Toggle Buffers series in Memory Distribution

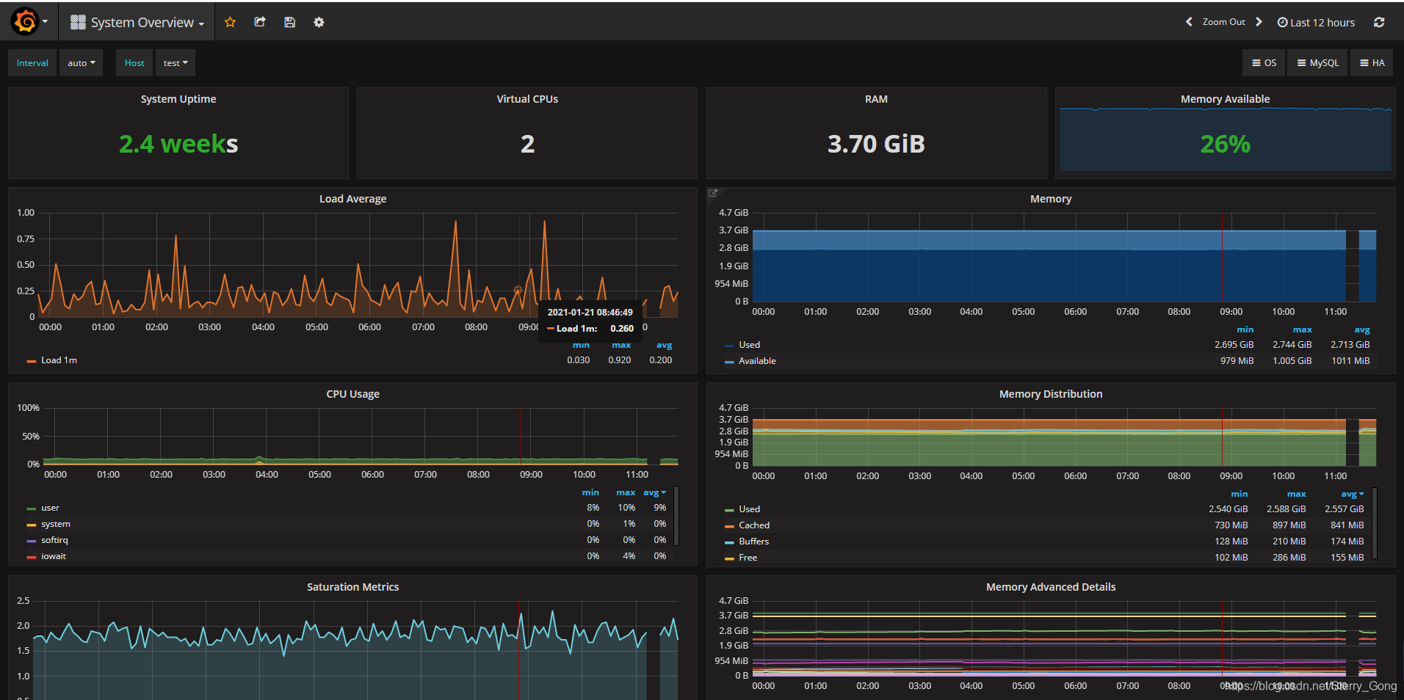754,542
